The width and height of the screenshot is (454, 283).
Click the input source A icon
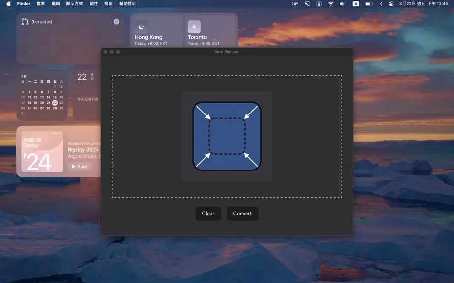pyautogui.click(x=356, y=4)
